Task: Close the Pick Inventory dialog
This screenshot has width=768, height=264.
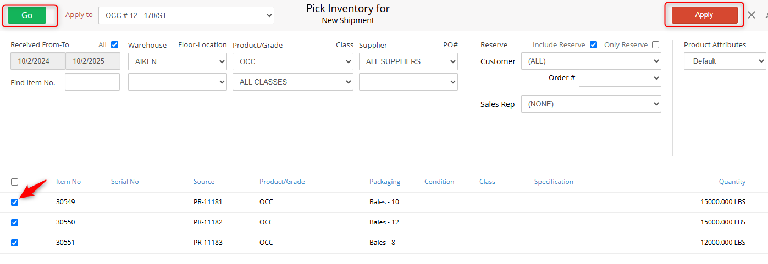Action: click(752, 15)
